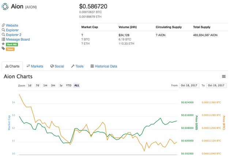
Task: Click the Aion Charts heading
Action: click(18, 76)
